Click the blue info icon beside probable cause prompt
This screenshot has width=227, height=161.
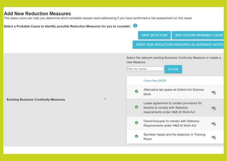[x=135, y=26]
